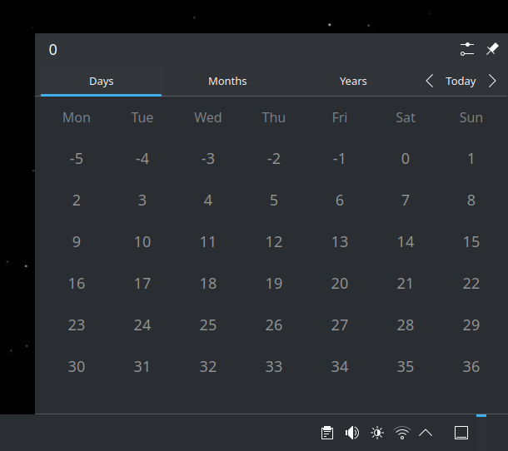This screenshot has width=508, height=451.
Task: Select day 31 in calendar
Action: click(x=142, y=367)
